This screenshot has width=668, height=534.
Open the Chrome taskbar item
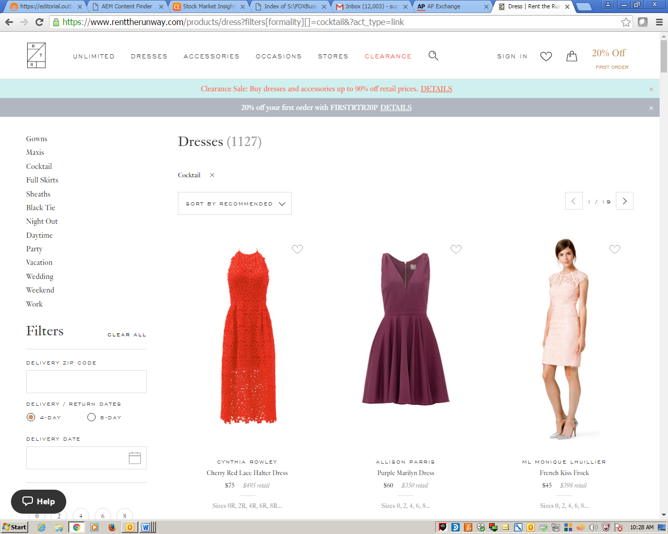pos(76,527)
